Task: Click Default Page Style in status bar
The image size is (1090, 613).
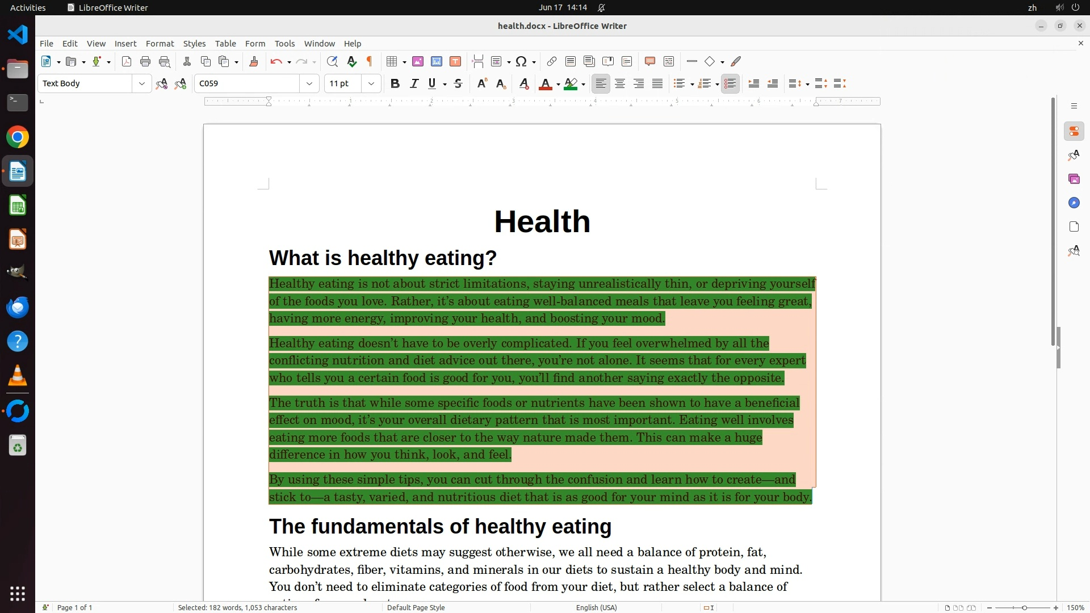Action: tap(416, 607)
